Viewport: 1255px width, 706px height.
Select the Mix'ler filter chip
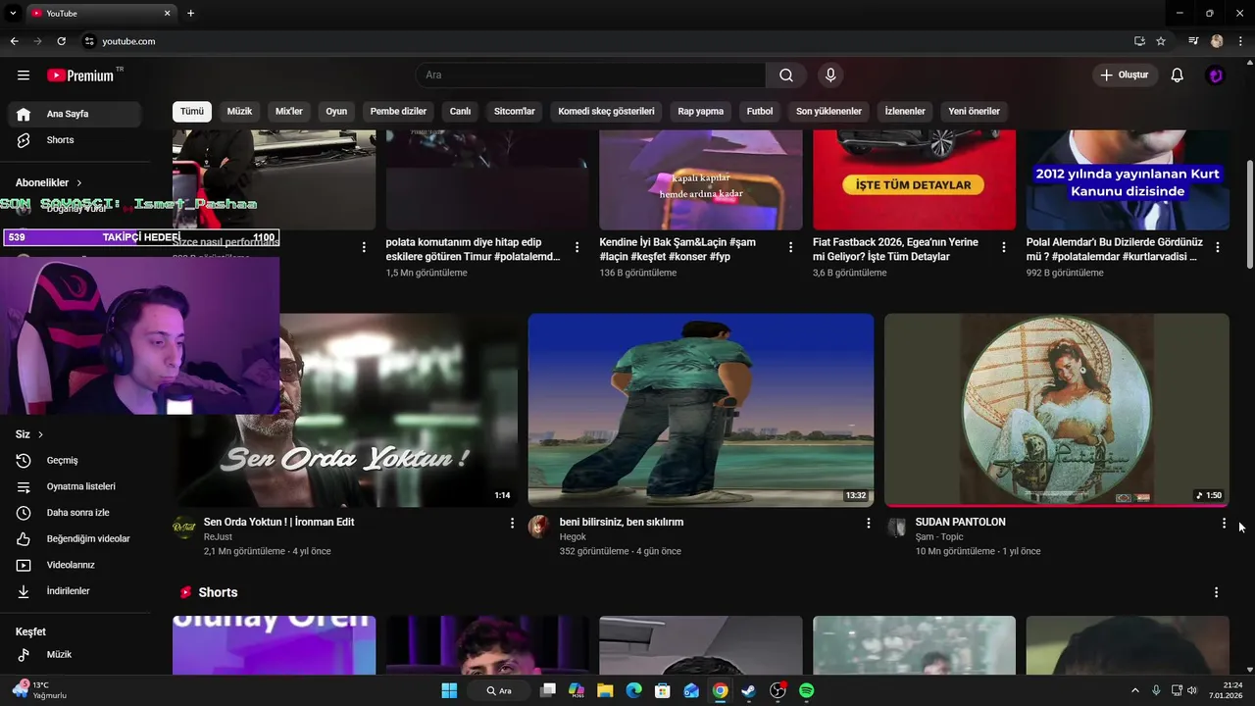289,111
